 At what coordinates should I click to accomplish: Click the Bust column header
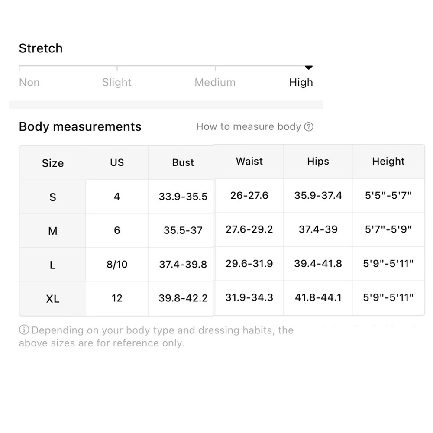[183, 163]
